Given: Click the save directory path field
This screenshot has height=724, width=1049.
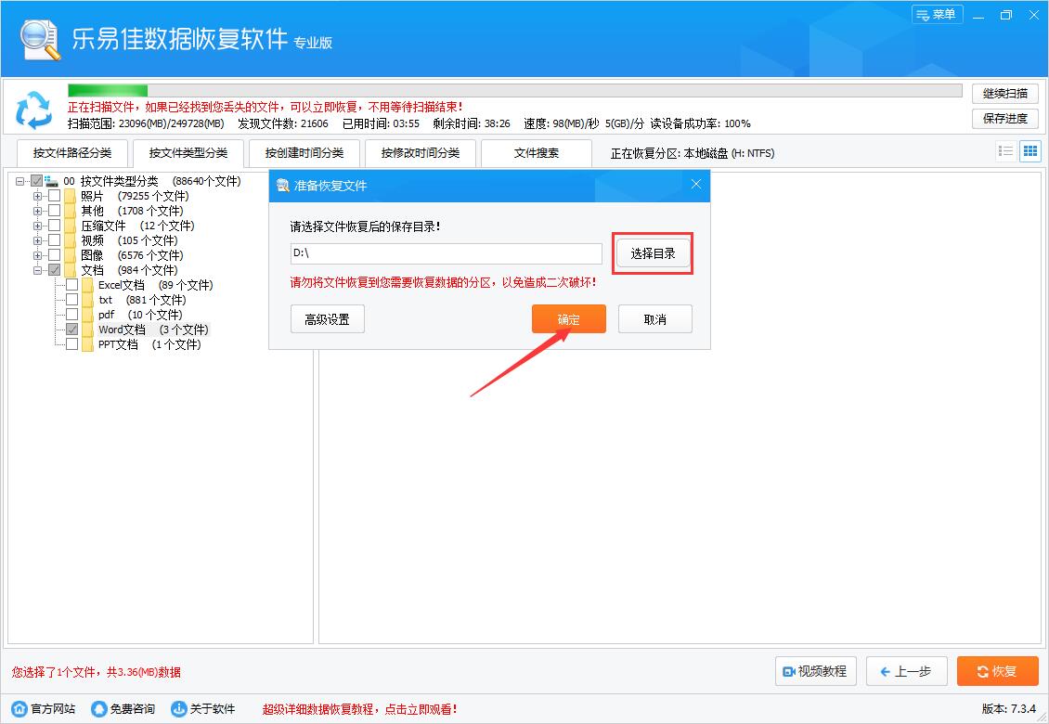Looking at the screenshot, I should (x=446, y=253).
